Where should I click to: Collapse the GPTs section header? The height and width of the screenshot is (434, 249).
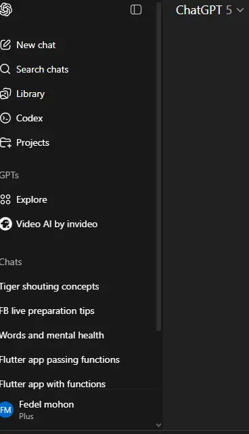pyautogui.click(x=9, y=175)
